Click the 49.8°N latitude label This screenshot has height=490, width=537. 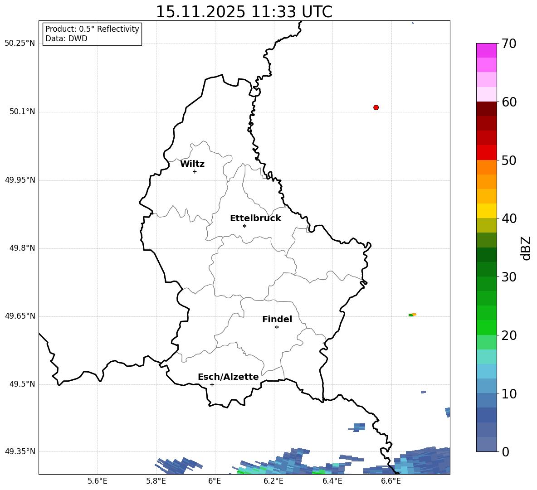22,248
